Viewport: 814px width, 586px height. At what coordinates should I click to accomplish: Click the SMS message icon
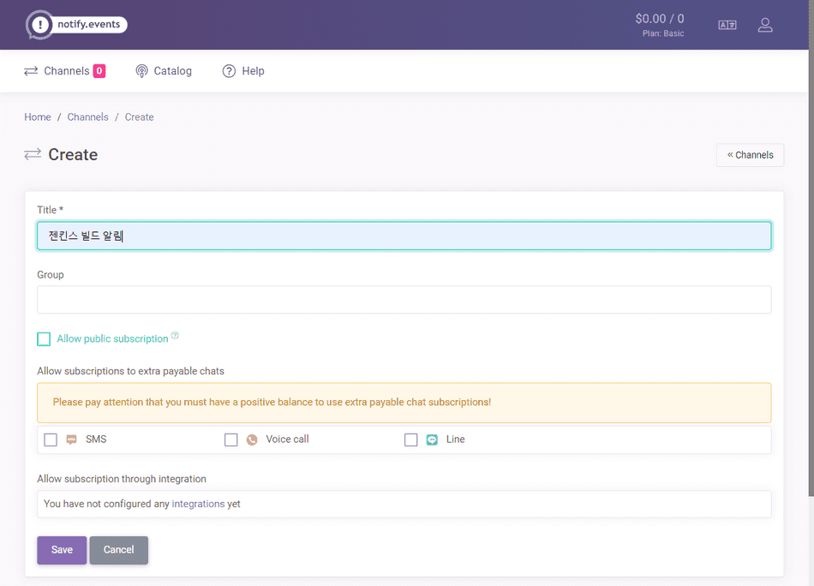[72, 439]
